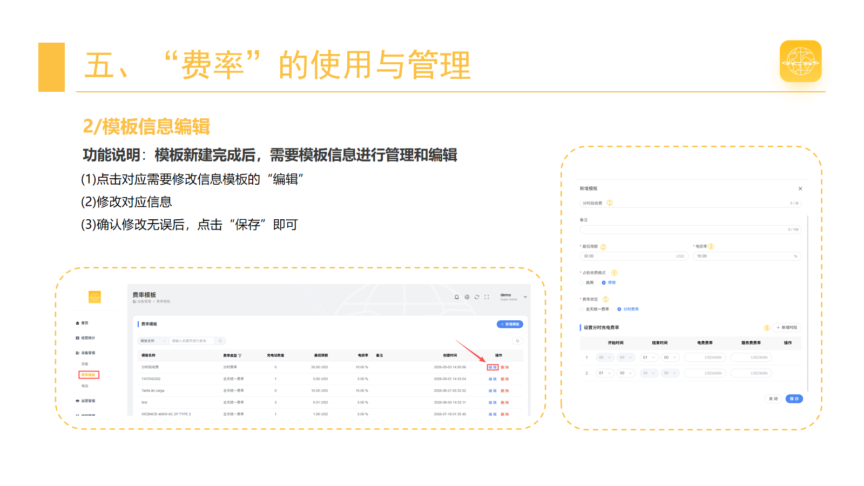Click the keyword search input field
The image size is (864, 486).
[x=192, y=341]
